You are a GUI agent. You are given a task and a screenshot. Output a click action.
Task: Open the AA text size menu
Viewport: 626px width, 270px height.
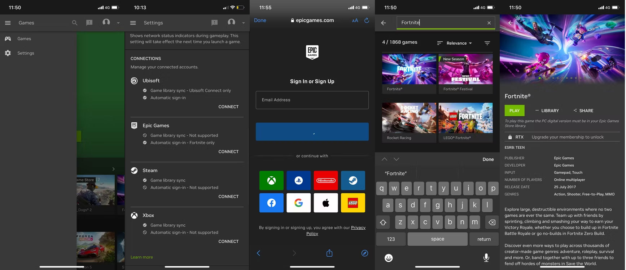[355, 21]
